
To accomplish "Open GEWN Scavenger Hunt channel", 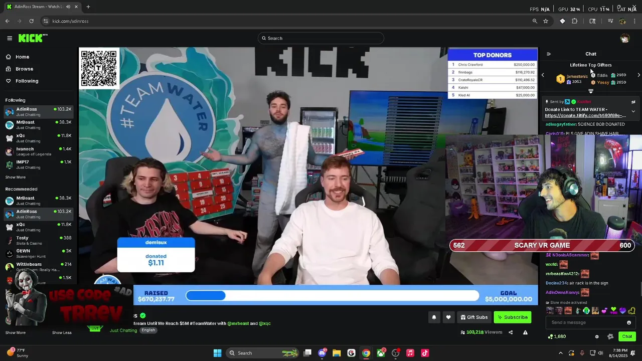I will pyautogui.click(x=38, y=253).
